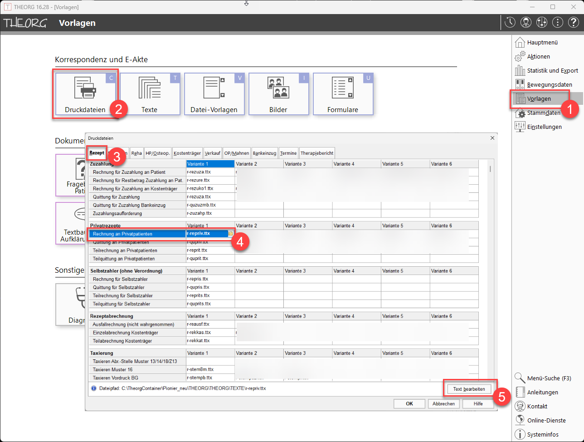Click the Text bearbeiten button
Screen dimensions: 584x442
[469, 389]
